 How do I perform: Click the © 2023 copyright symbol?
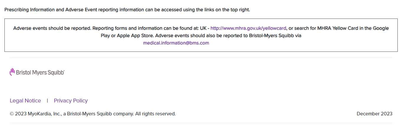[12, 114]
